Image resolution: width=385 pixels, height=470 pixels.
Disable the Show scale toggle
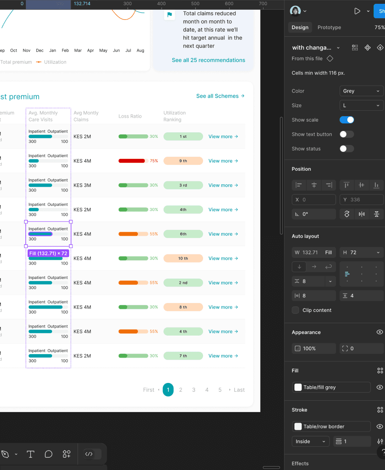[x=346, y=120]
